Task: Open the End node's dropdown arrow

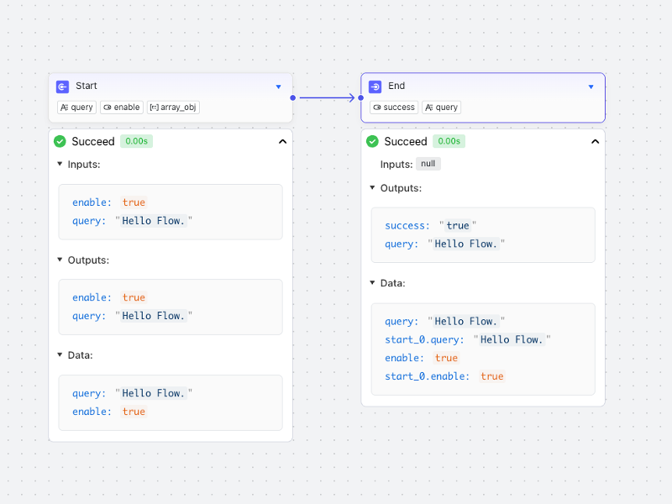Action: 591,87
